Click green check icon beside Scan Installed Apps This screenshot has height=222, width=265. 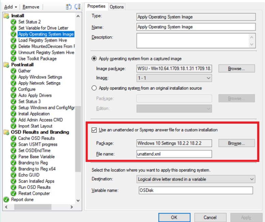(x=13, y=181)
